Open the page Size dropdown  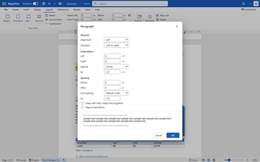pyautogui.click(x=29, y=18)
